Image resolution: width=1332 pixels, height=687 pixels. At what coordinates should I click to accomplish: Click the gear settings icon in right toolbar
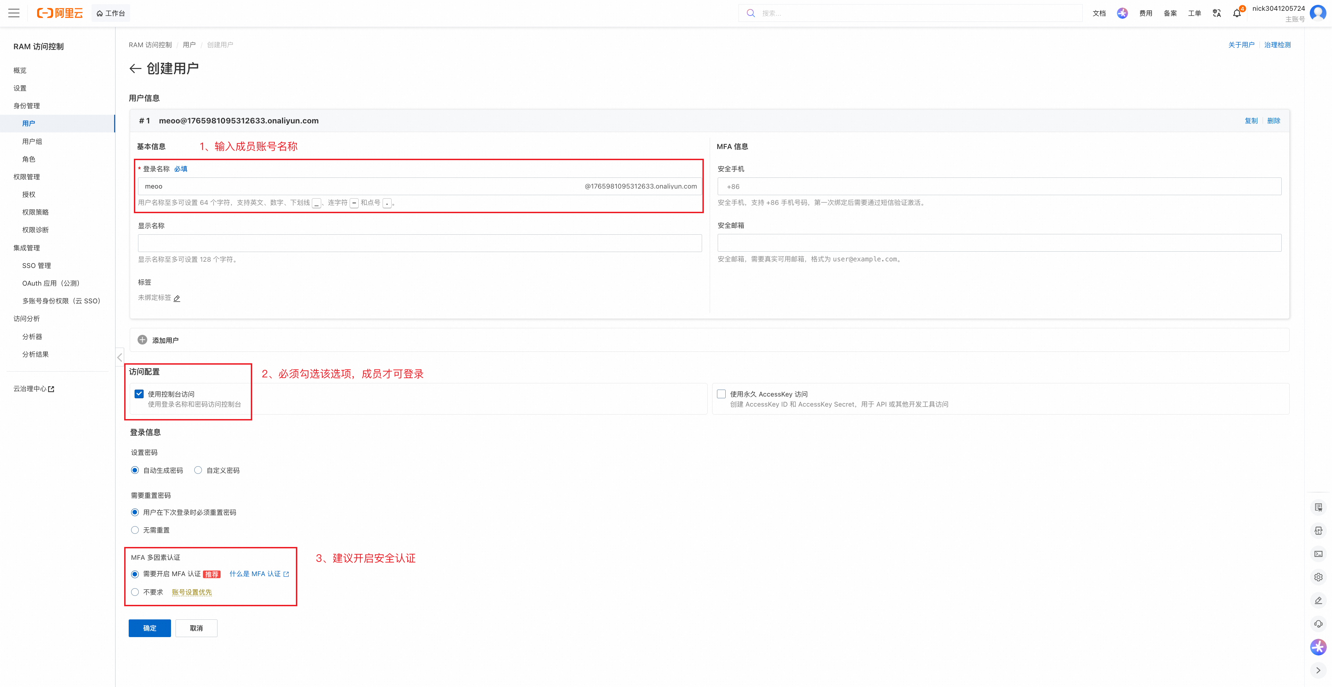point(1318,577)
